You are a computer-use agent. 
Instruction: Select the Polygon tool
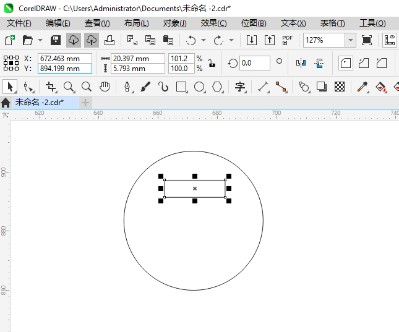coord(218,87)
